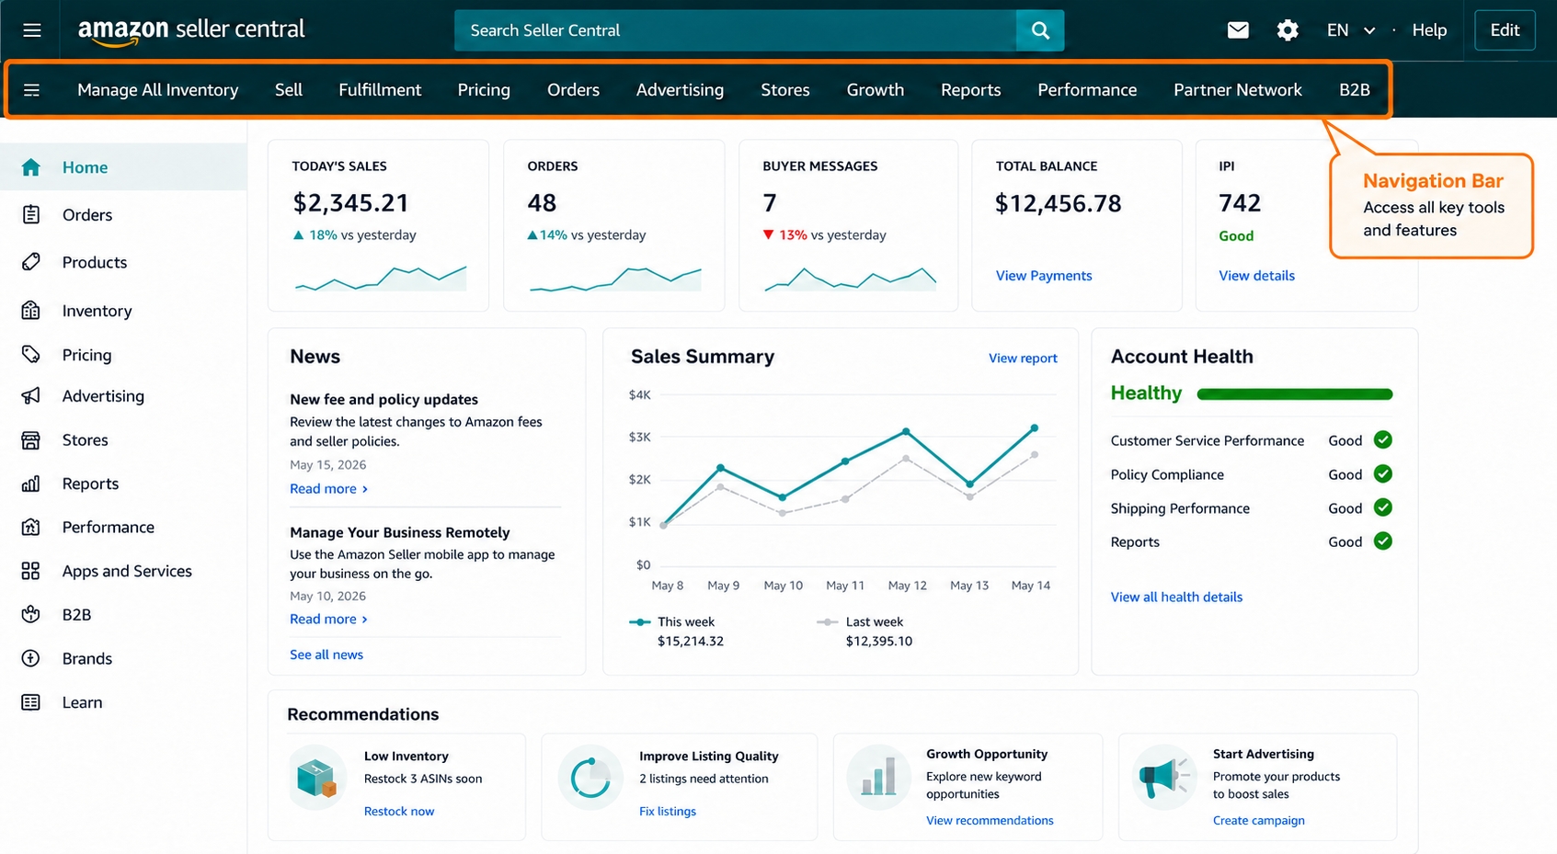Open the Pricing menu in navigation bar
Image resolution: width=1557 pixels, height=854 pixels.
coord(484,90)
